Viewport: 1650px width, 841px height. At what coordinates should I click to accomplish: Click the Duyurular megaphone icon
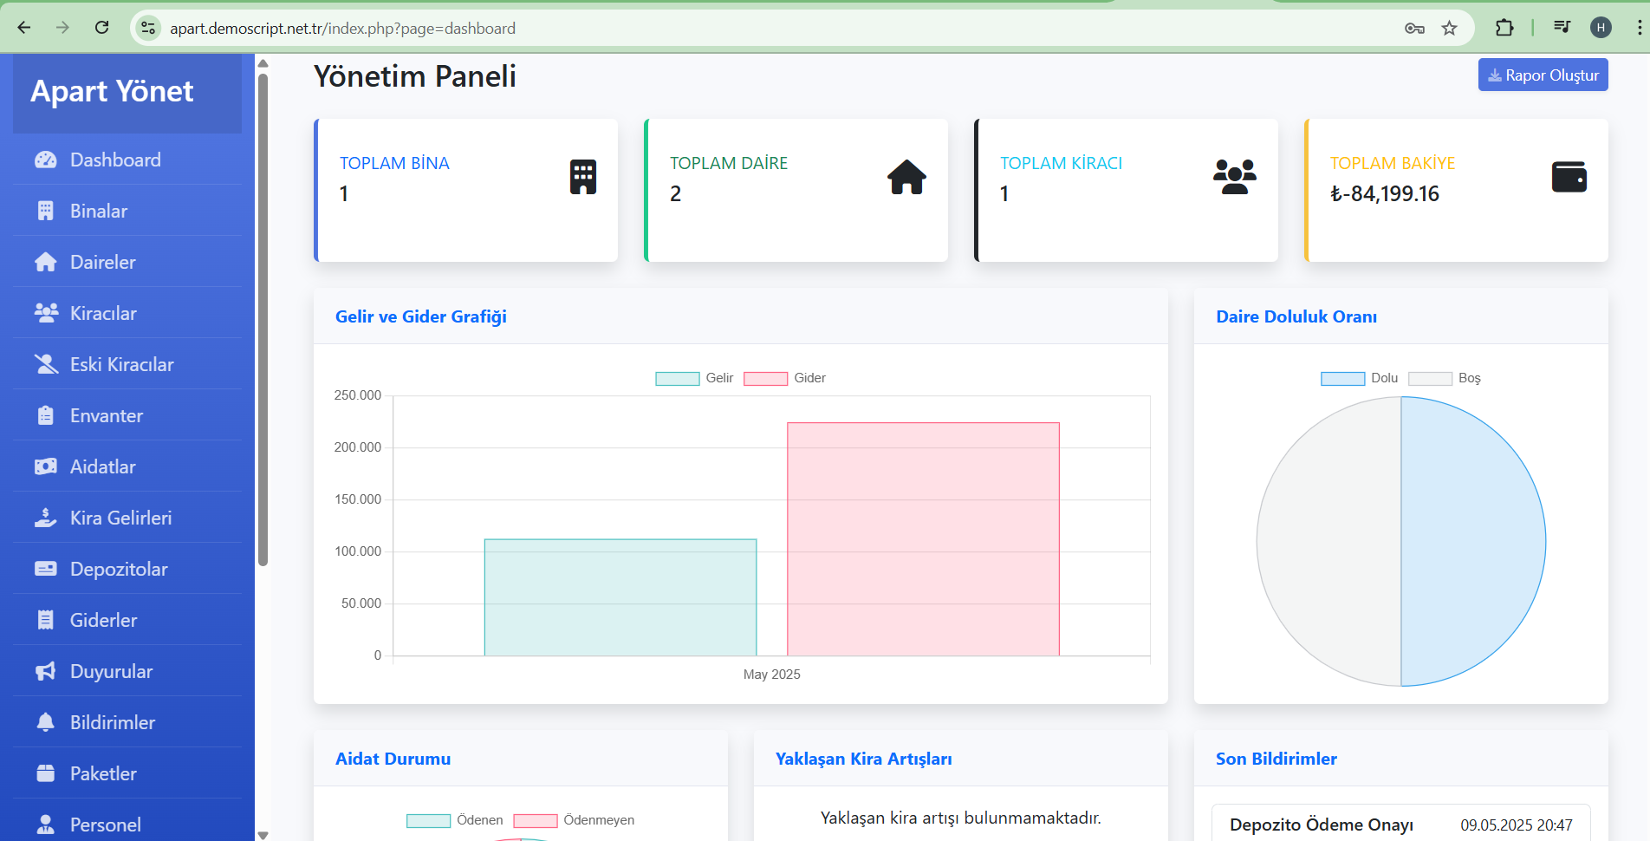point(45,672)
